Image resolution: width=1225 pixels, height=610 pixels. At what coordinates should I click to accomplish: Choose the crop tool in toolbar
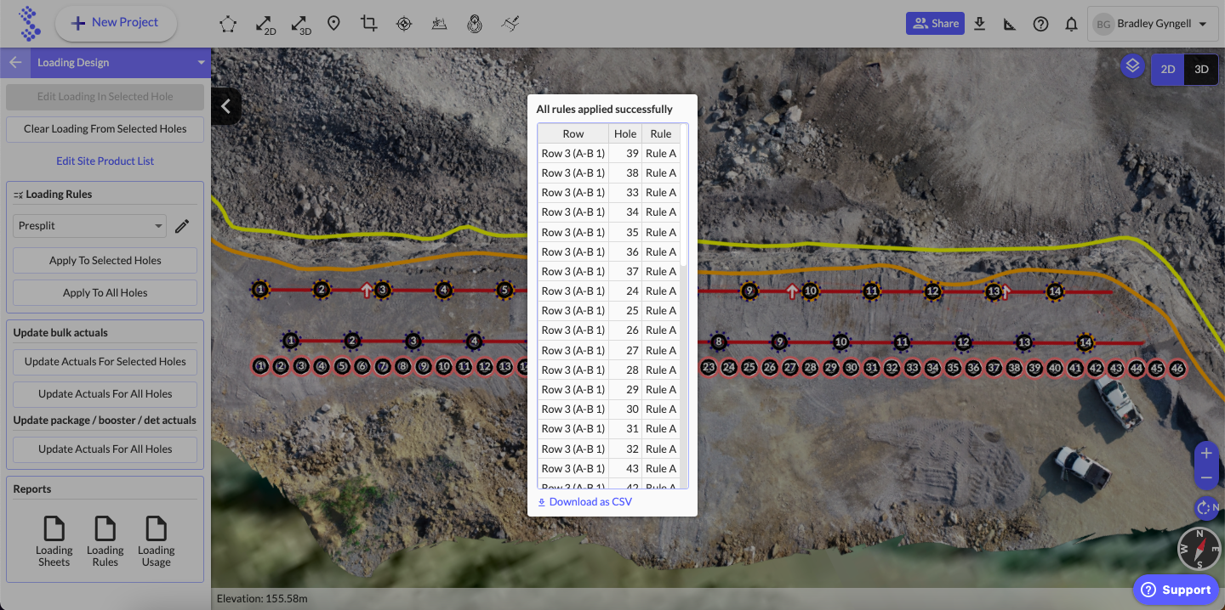click(368, 24)
